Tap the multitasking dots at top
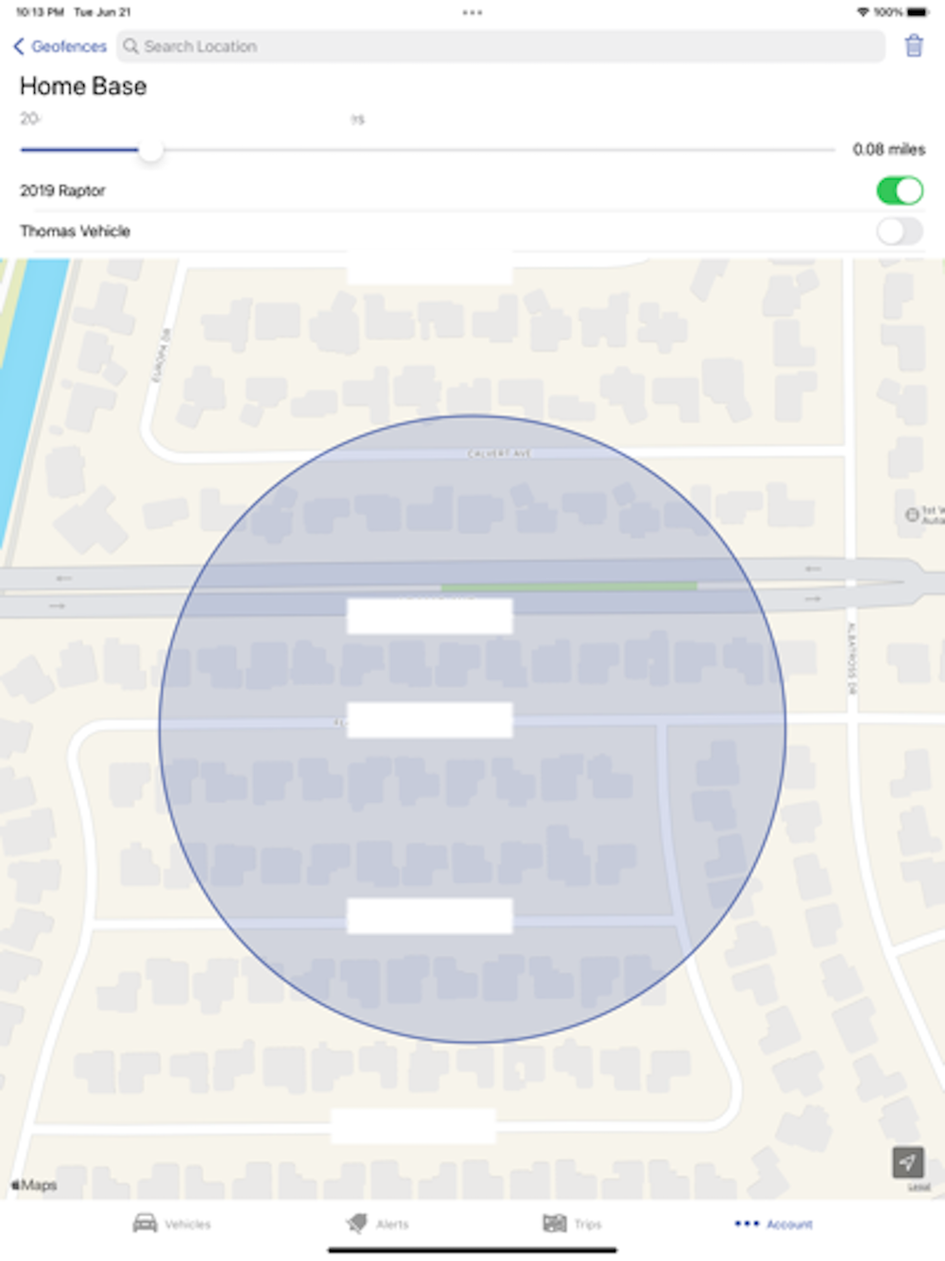This screenshot has height=1261, width=945. (x=472, y=12)
